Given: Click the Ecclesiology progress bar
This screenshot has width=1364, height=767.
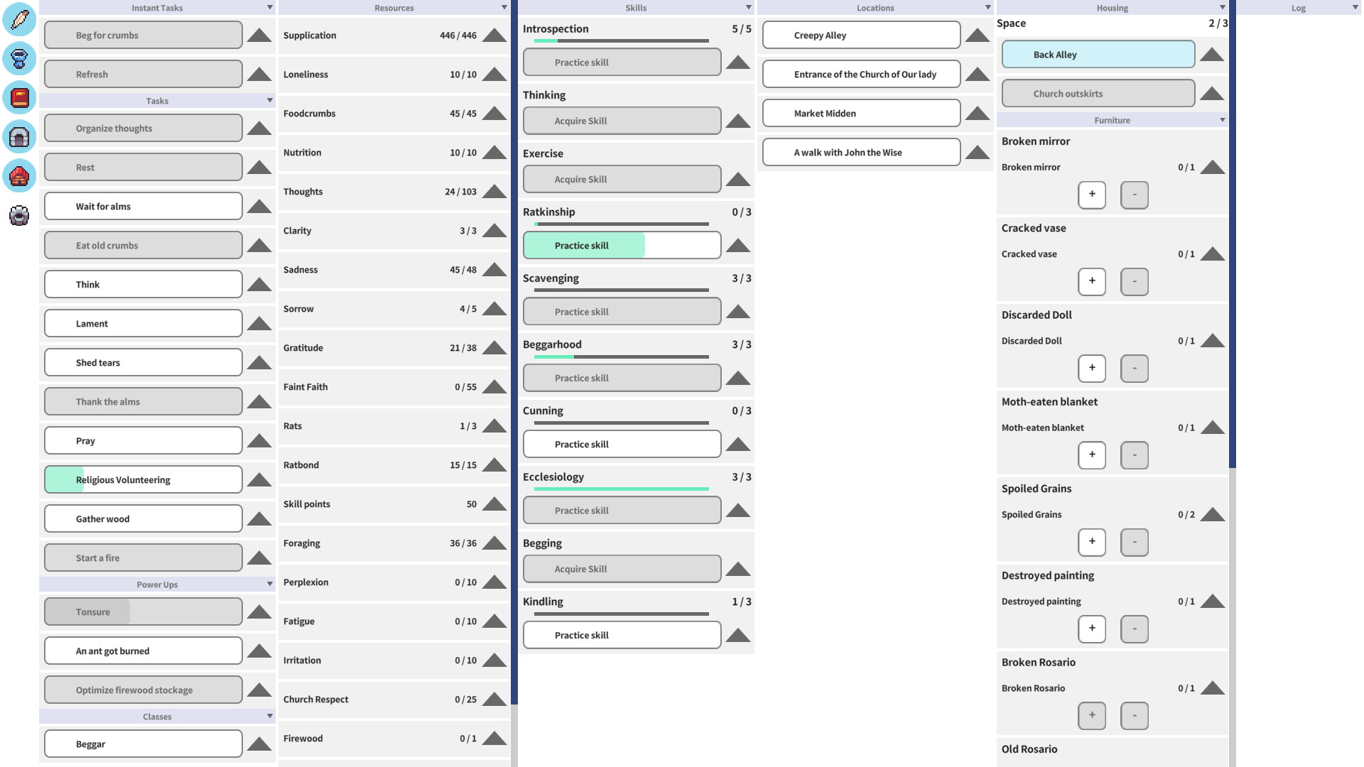Looking at the screenshot, I should (x=622, y=489).
